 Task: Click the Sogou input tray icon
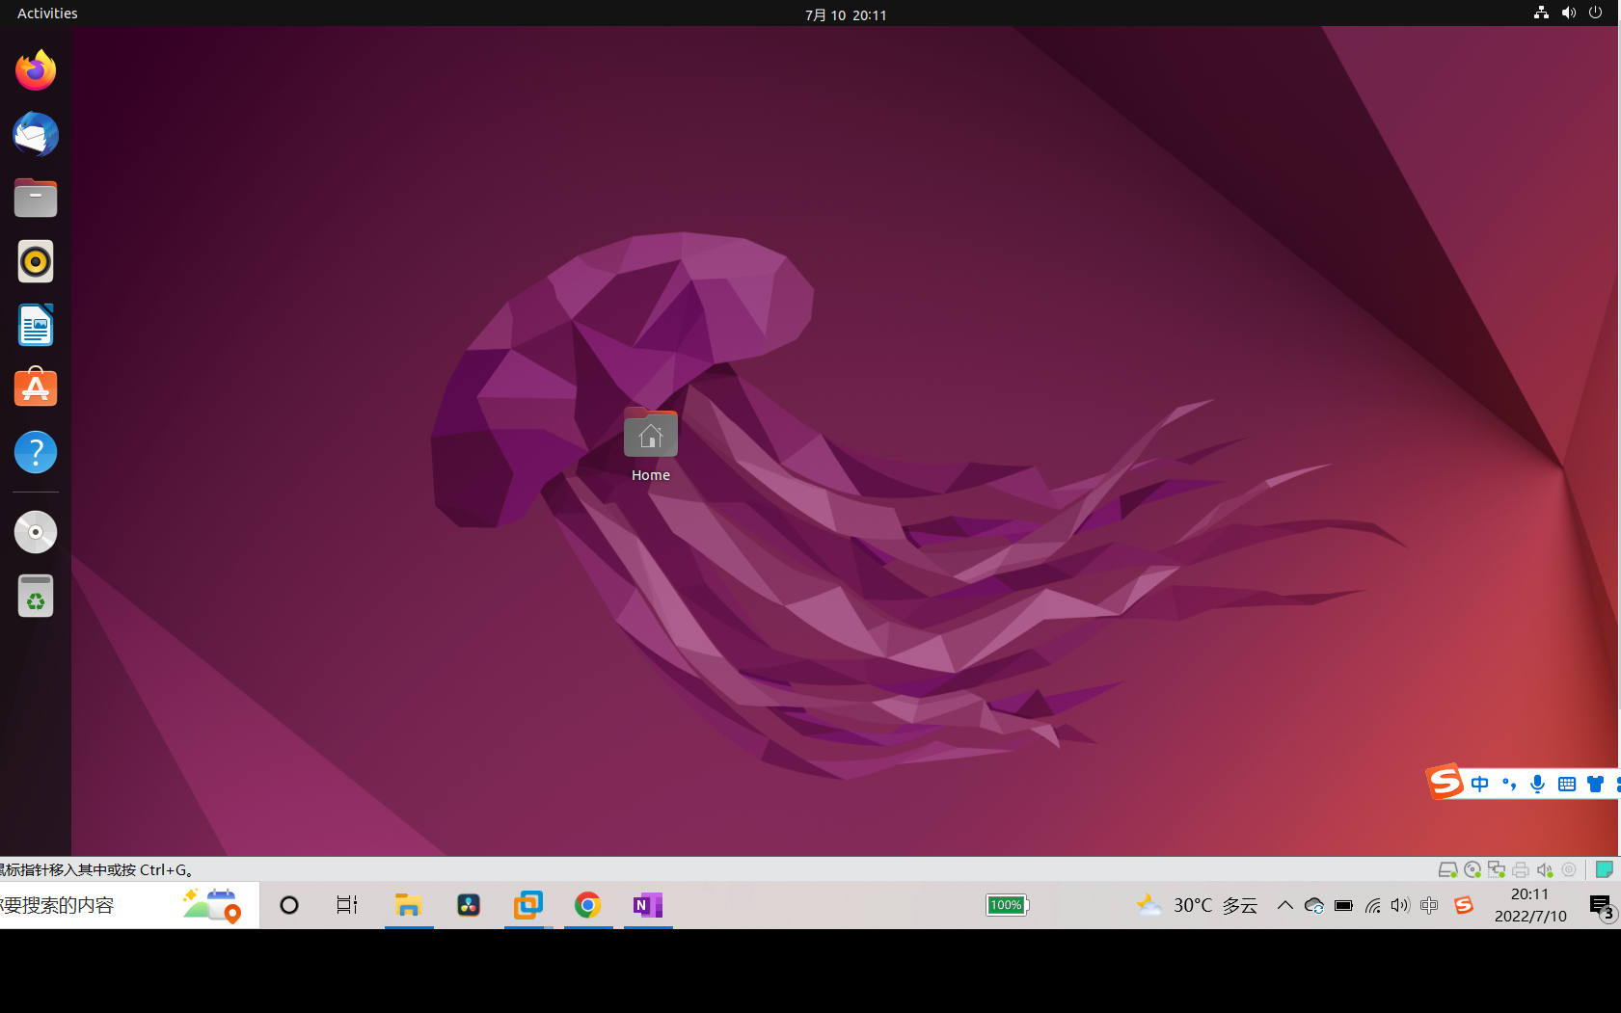click(x=1464, y=905)
